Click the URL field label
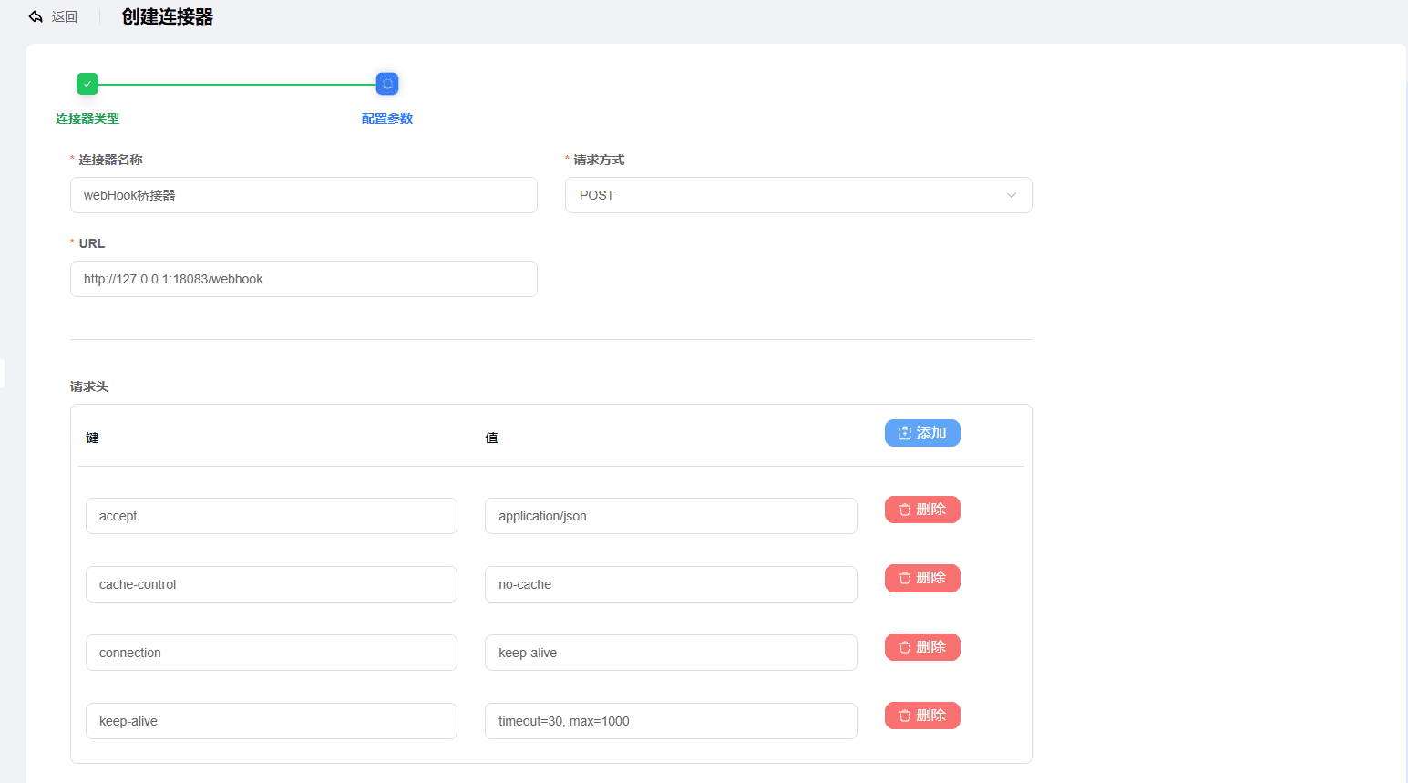This screenshot has height=783, width=1408. 92,243
